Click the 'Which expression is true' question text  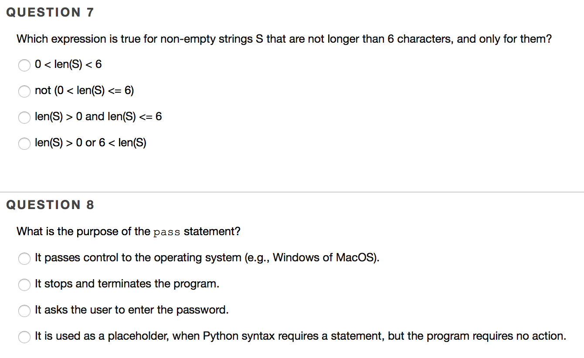(284, 39)
